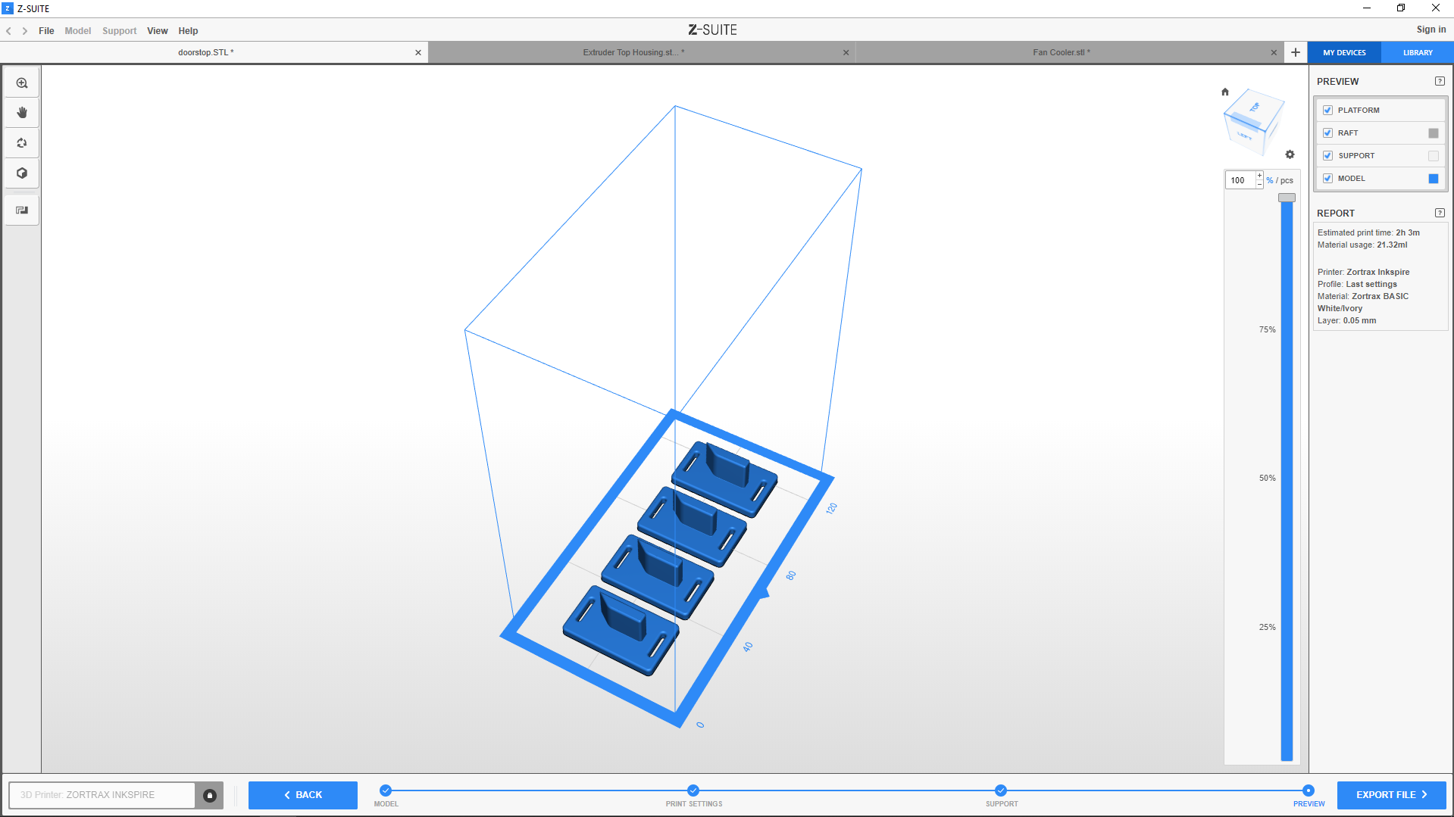1454x817 pixels.
Task: Open help for the Report panel
Action: (1440, 214)
